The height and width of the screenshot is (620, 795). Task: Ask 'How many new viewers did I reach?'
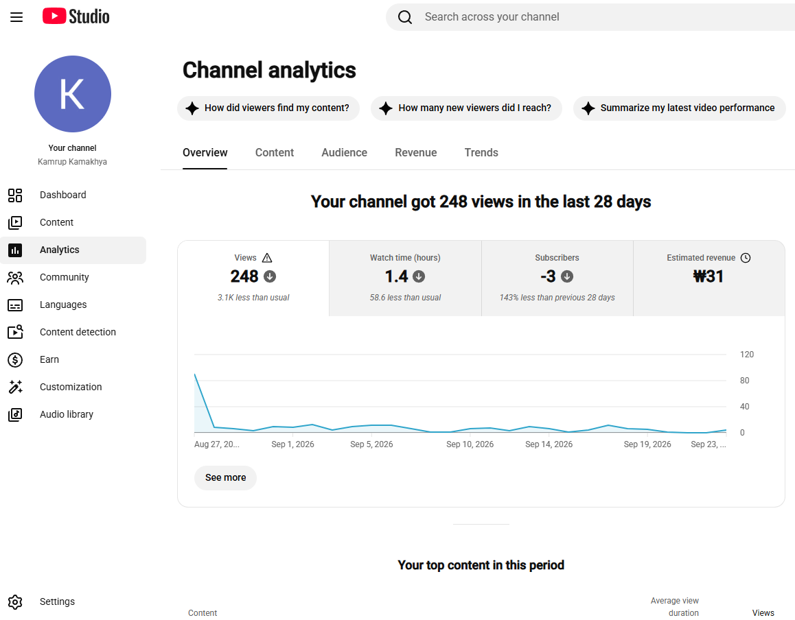(x=466, y=108)
